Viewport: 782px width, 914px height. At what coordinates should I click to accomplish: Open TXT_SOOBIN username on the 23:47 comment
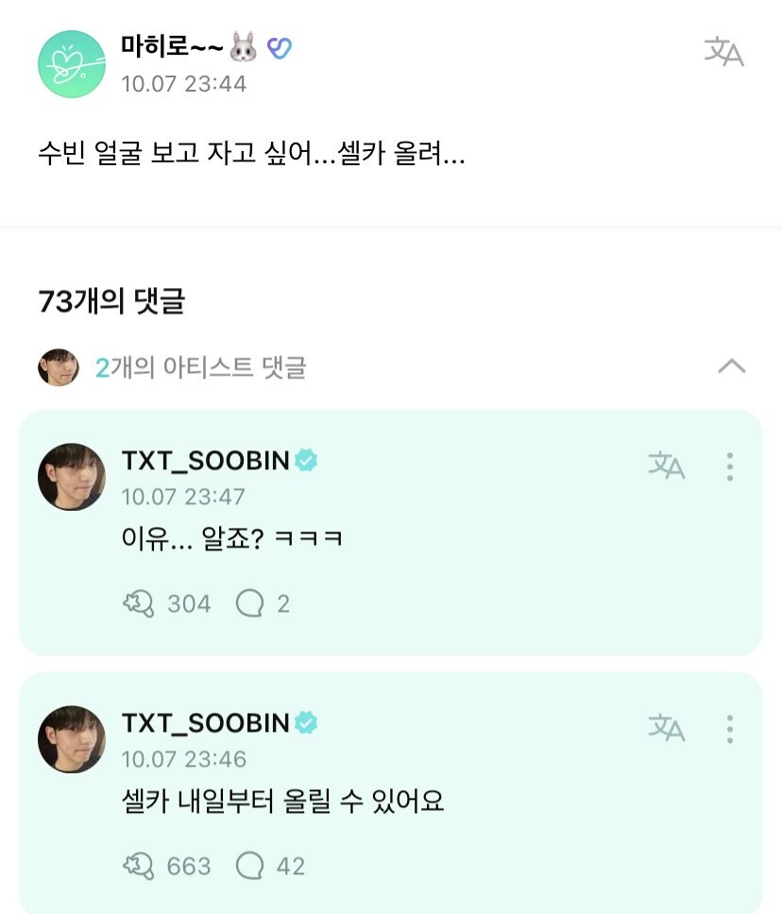(206, 461)
